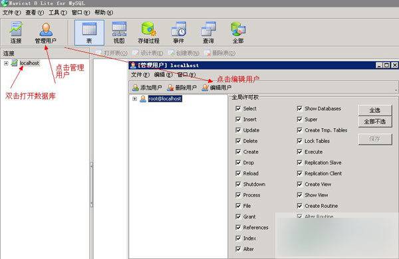Click 全选 select all button
Screen dimensions: 399x259
tap(375, 110)
